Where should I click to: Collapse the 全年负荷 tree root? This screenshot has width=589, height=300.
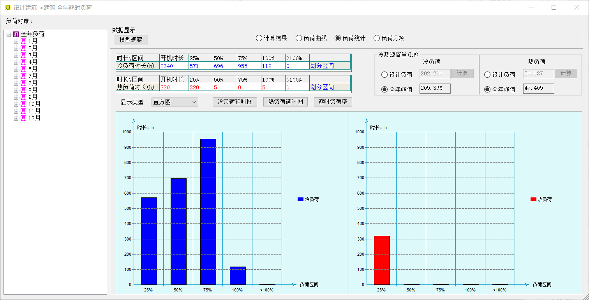(x=9, y=34)
